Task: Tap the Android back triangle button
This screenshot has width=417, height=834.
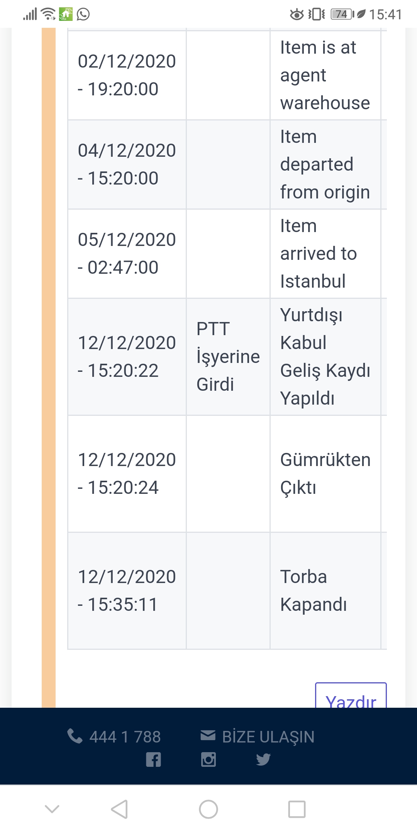Action: [x=119, y=809]
